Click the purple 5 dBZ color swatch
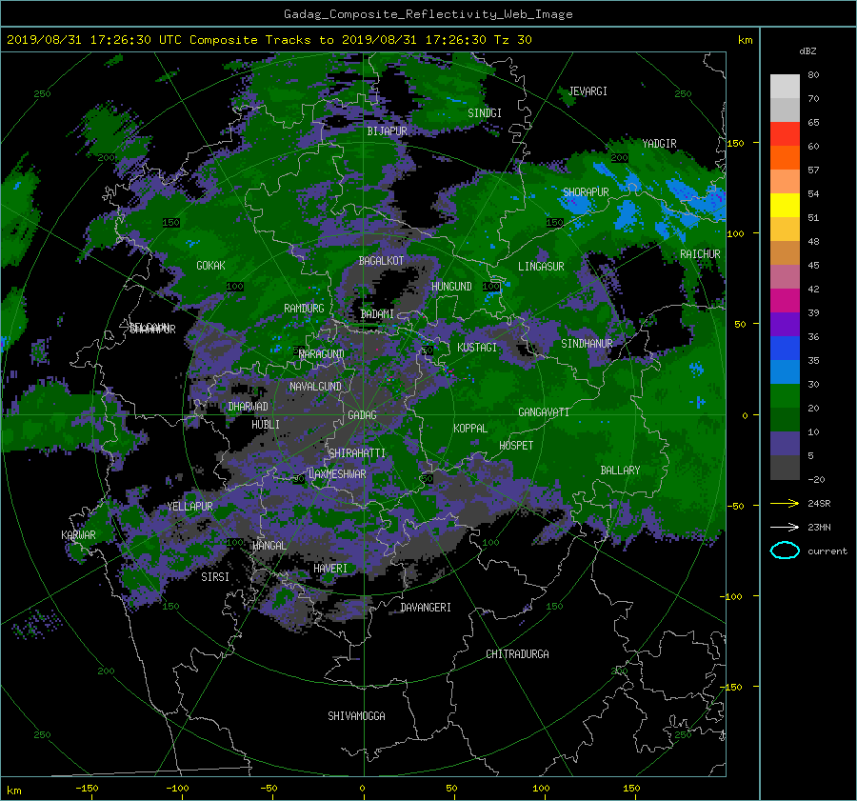 click(x=785, y=444)
